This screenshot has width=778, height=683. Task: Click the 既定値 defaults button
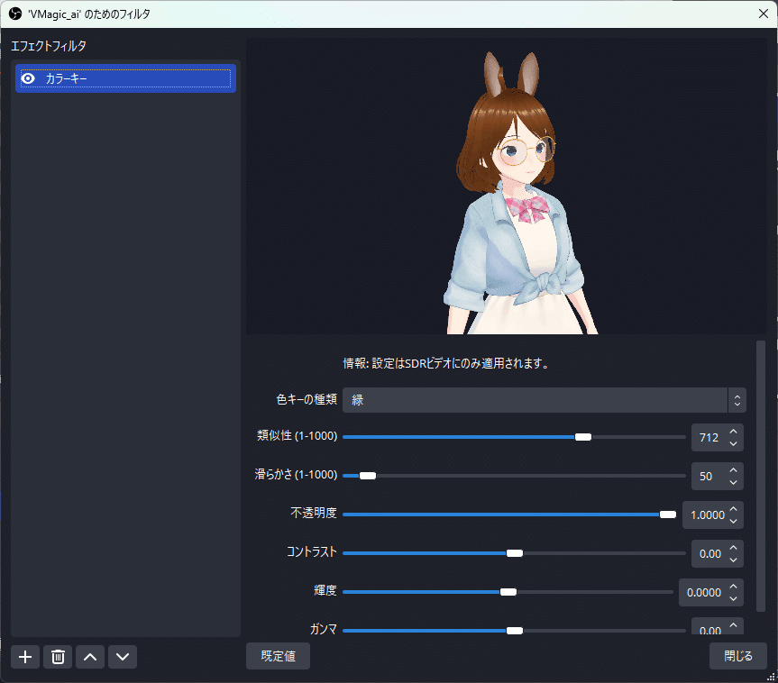coord(278,656)
